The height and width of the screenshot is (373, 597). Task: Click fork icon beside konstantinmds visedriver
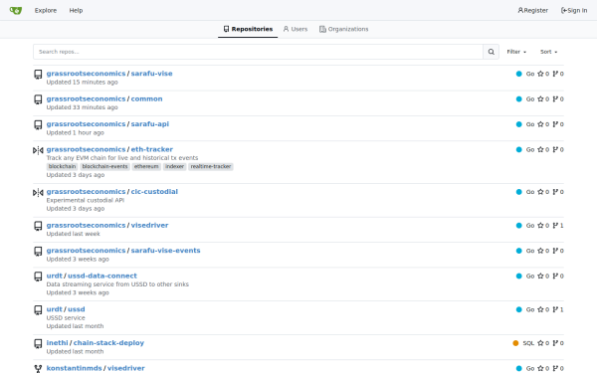38,368
